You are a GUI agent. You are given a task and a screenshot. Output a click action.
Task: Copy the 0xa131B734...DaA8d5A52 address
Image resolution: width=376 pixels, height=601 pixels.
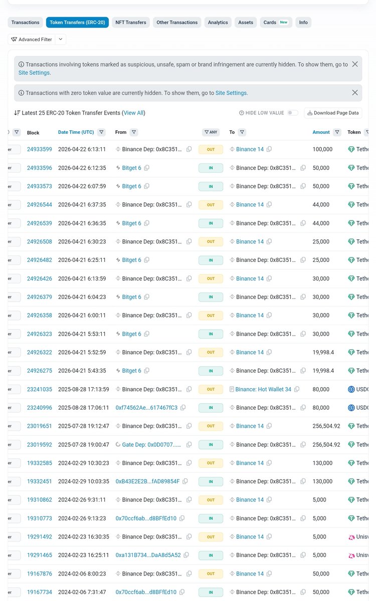tap(186, 555)
